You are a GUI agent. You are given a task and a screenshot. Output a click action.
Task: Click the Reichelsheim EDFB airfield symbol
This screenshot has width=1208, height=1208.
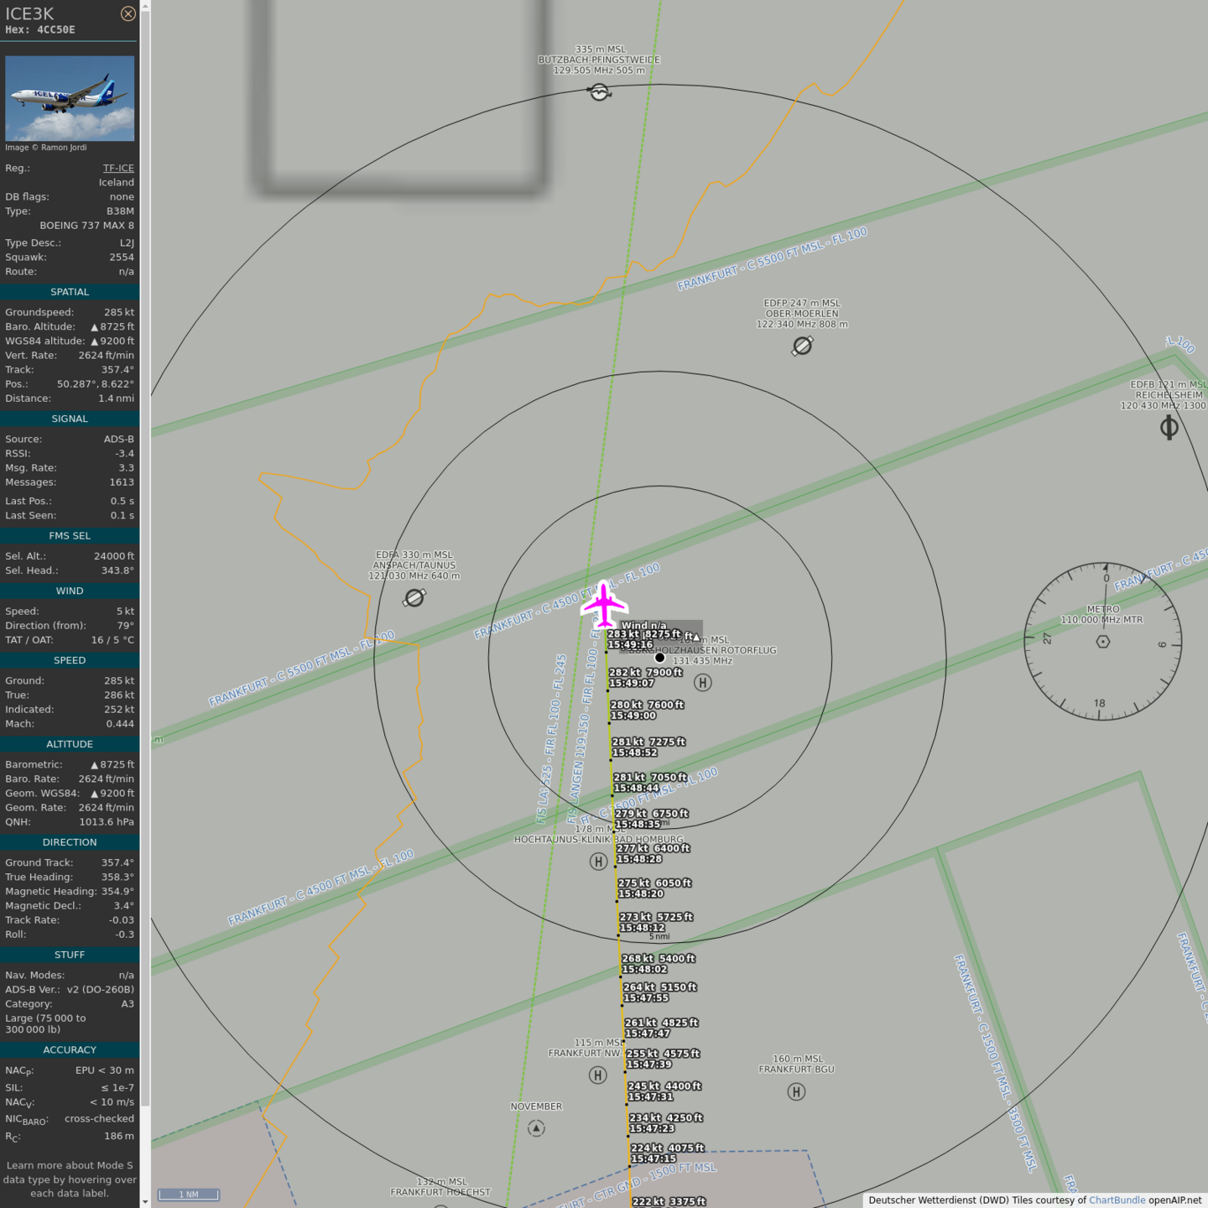(x=1169, y=428)
